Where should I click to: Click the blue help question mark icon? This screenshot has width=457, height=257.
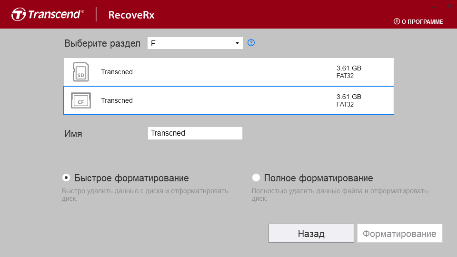click(251, 43)
